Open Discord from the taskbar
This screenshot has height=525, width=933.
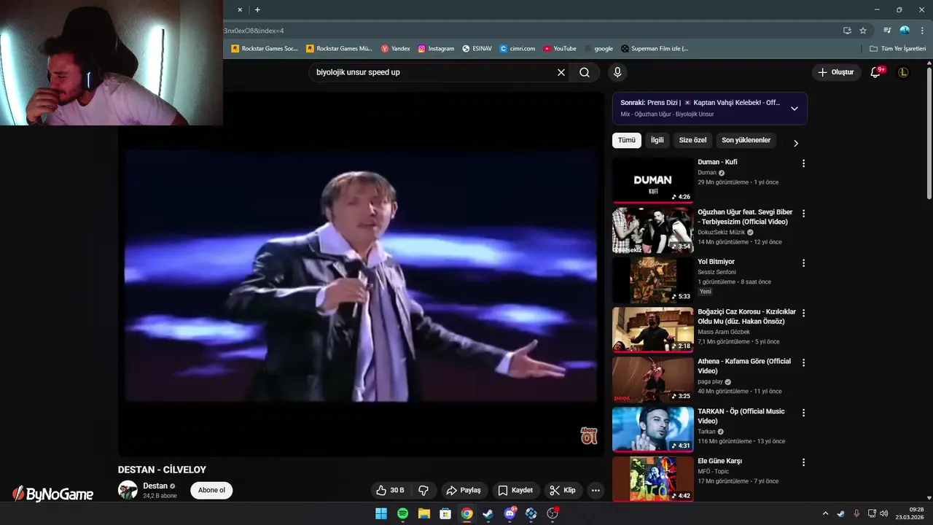[x=510, y=513]
